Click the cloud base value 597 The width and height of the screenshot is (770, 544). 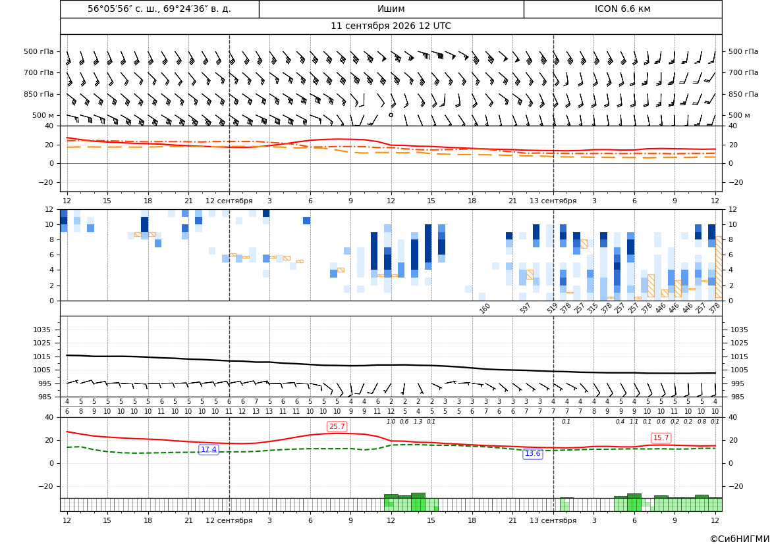tap(526, 309)
